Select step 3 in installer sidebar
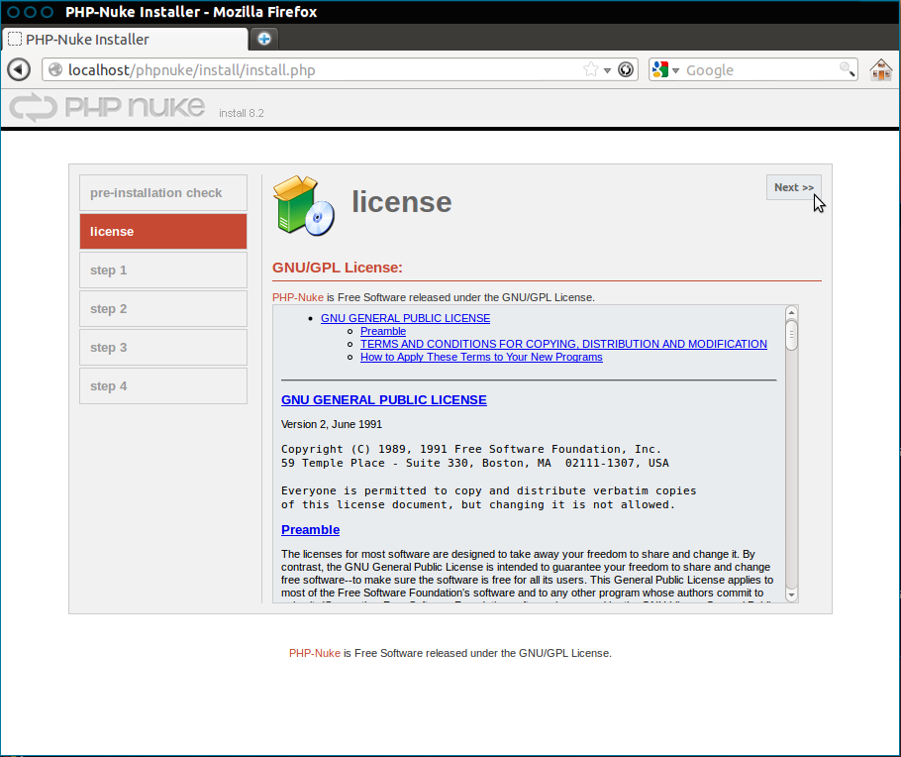Viewport: 901px width, 757px height. pos(163,348)
